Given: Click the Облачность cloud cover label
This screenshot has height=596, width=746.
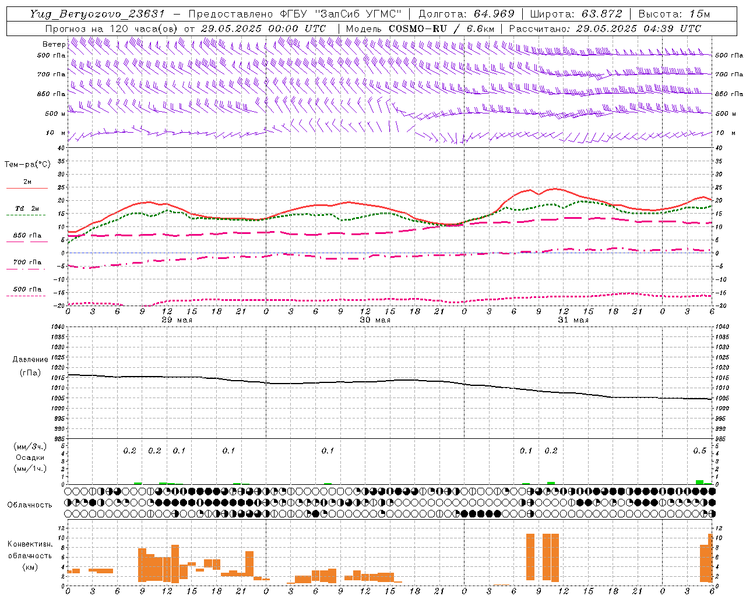Looking at the screenshot, I should (30, 505).
